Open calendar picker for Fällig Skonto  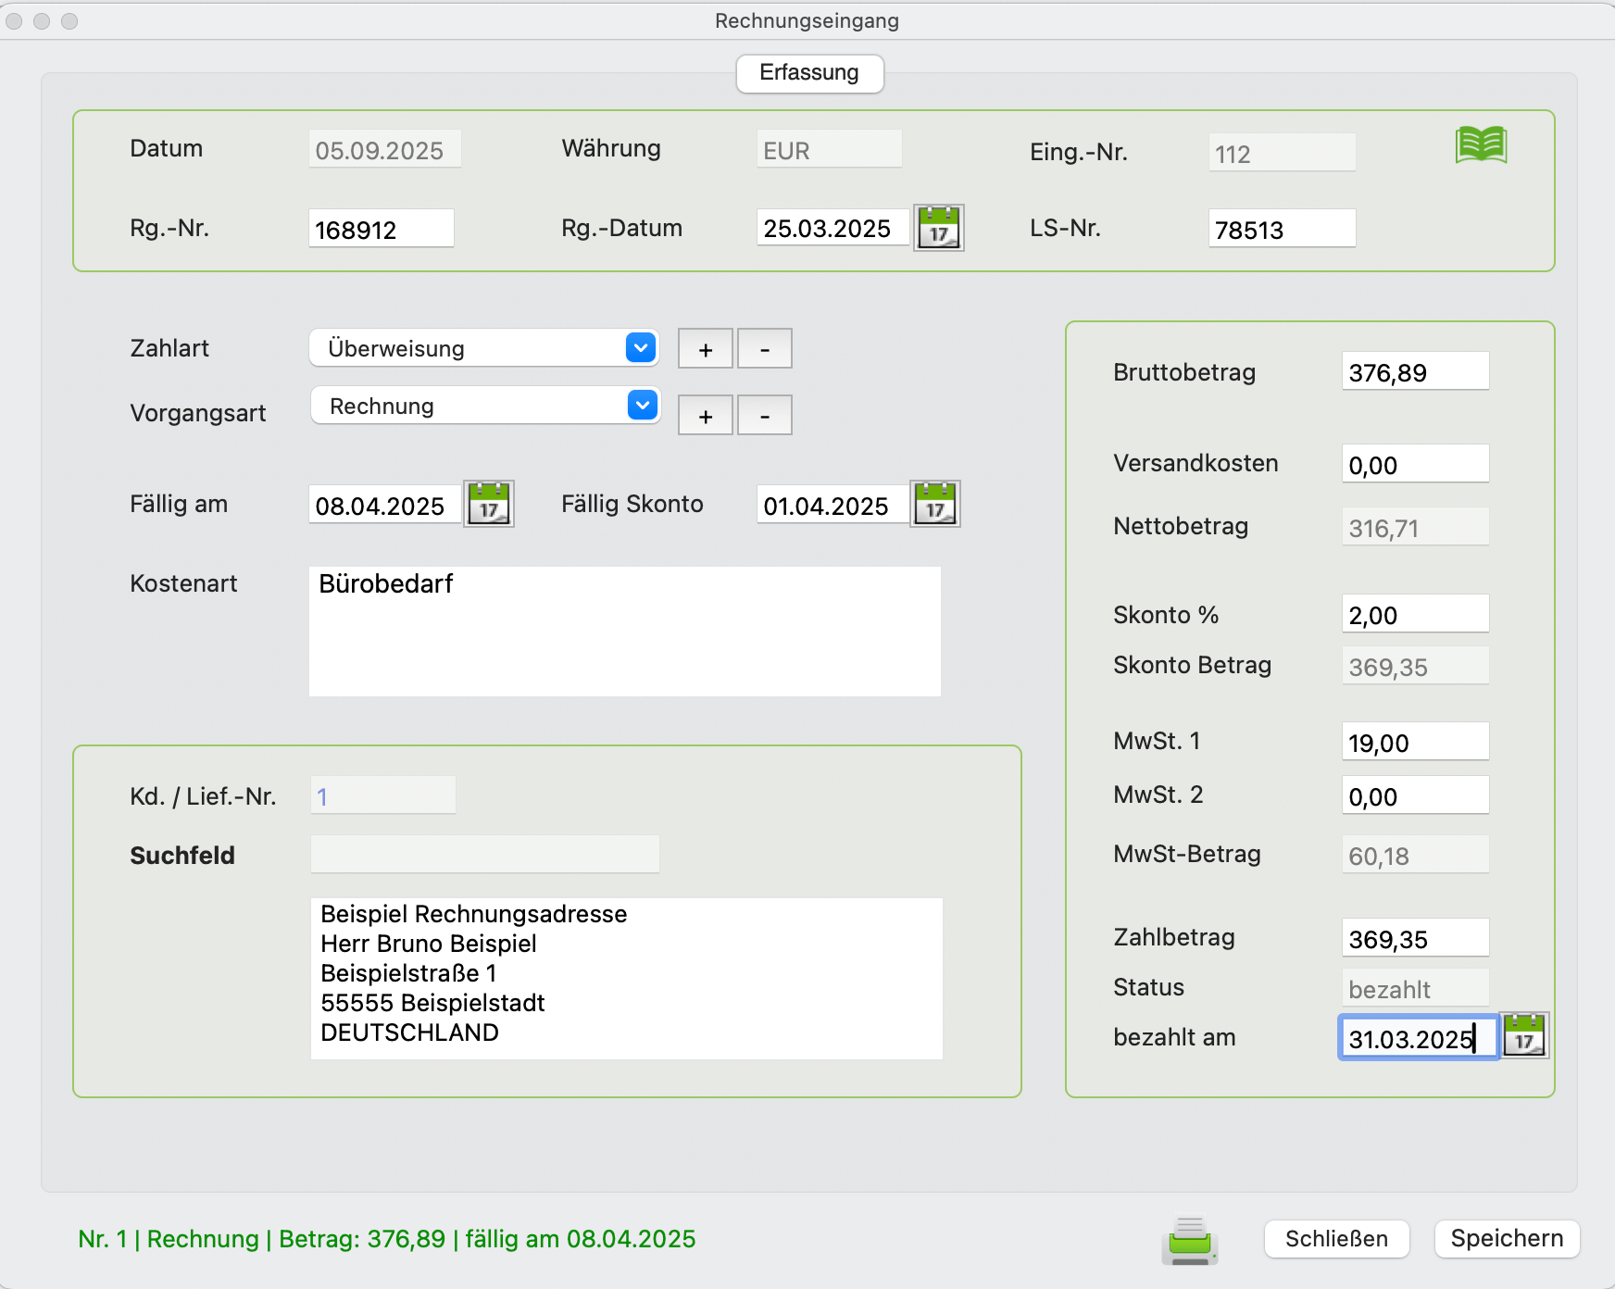(x=935, y=505)
